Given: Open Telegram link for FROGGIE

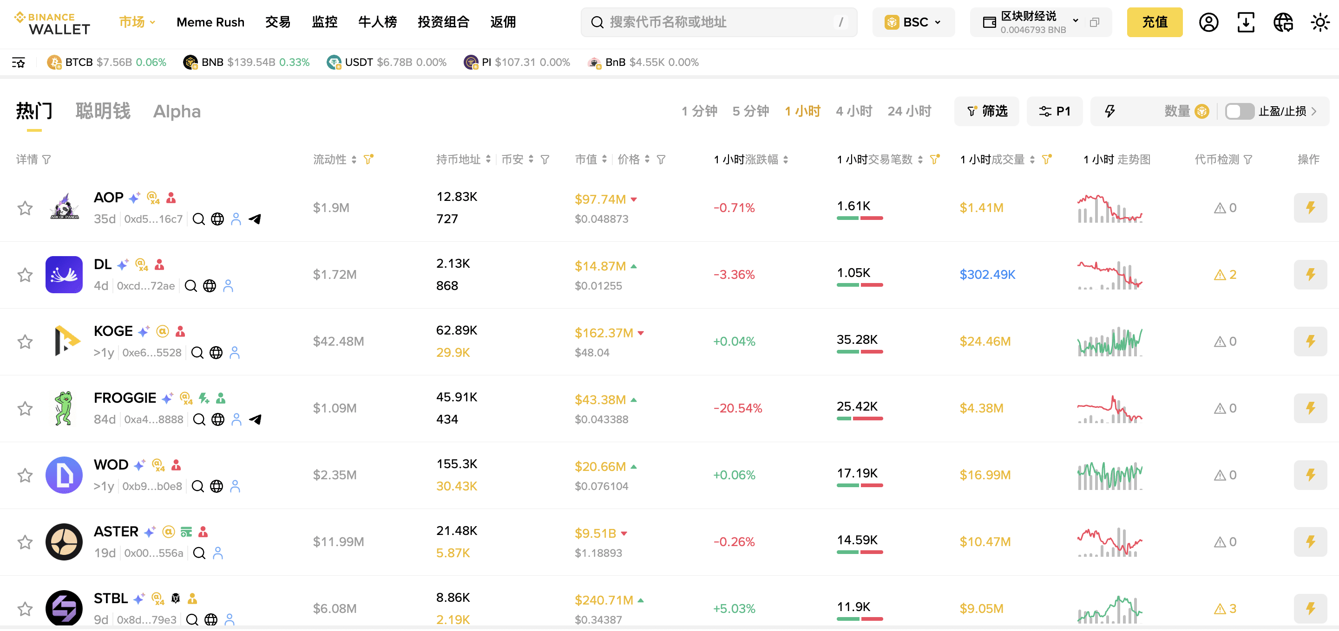Looking at the screenshot, I should [255, 419].
